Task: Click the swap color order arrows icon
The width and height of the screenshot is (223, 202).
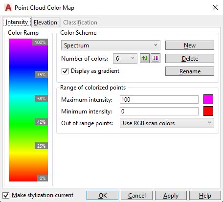Action: click(145, 58)
